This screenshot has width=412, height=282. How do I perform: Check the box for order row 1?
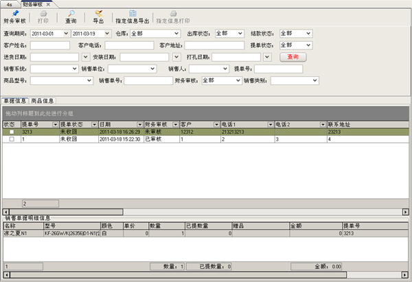tap(11, 139)
